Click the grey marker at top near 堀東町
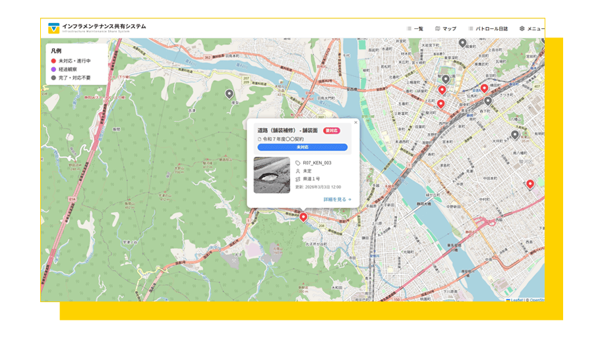Screen dimensions: 604x339 [462, 43]
